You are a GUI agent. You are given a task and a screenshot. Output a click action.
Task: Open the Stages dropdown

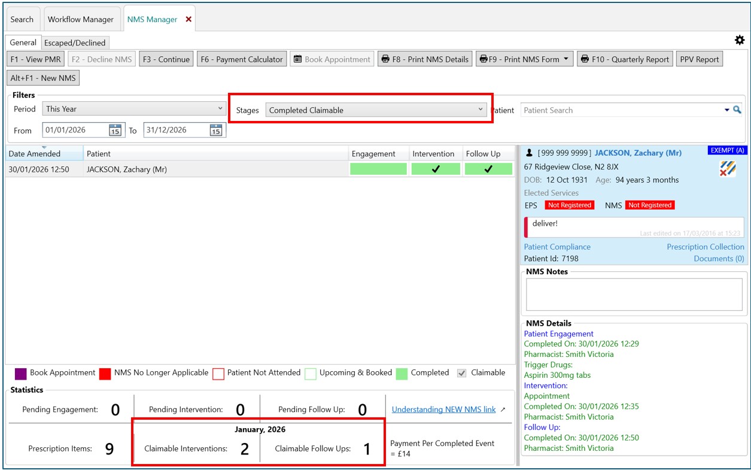(480, 110)
